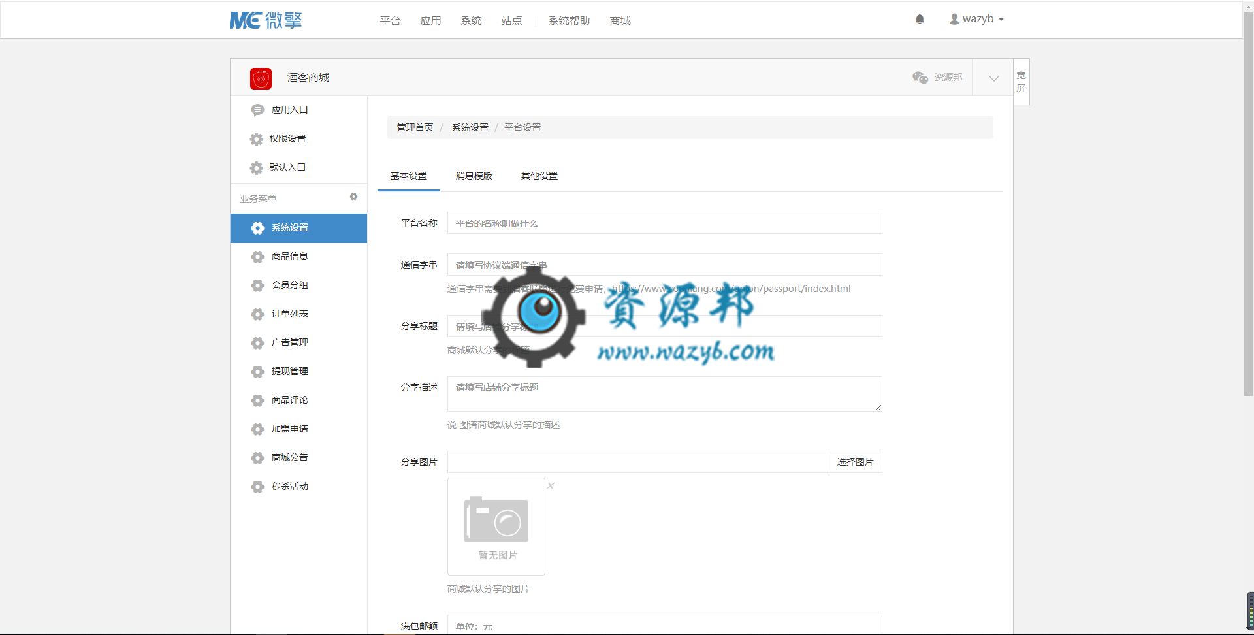Focus the 平台名称 input field
Screen dimensions: 1254x635
coord(664,223)
